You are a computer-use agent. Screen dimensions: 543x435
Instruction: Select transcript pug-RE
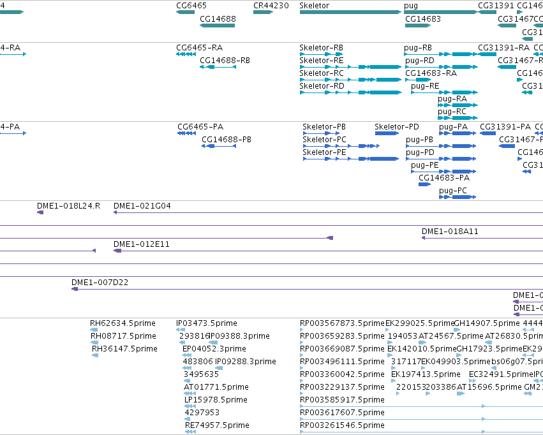(444, 92)
